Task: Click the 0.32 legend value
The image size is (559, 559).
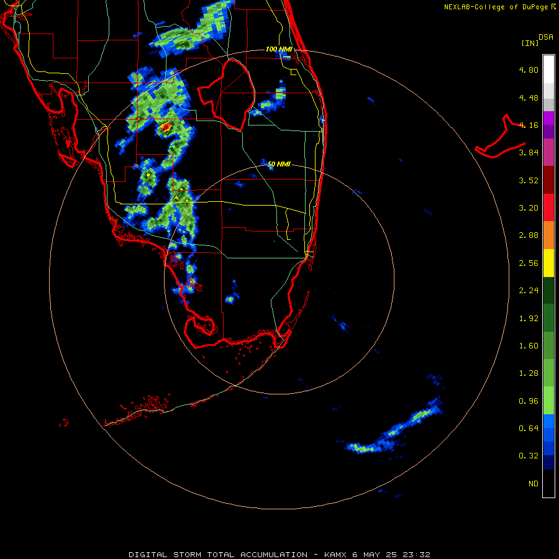Action: (529, 456)
